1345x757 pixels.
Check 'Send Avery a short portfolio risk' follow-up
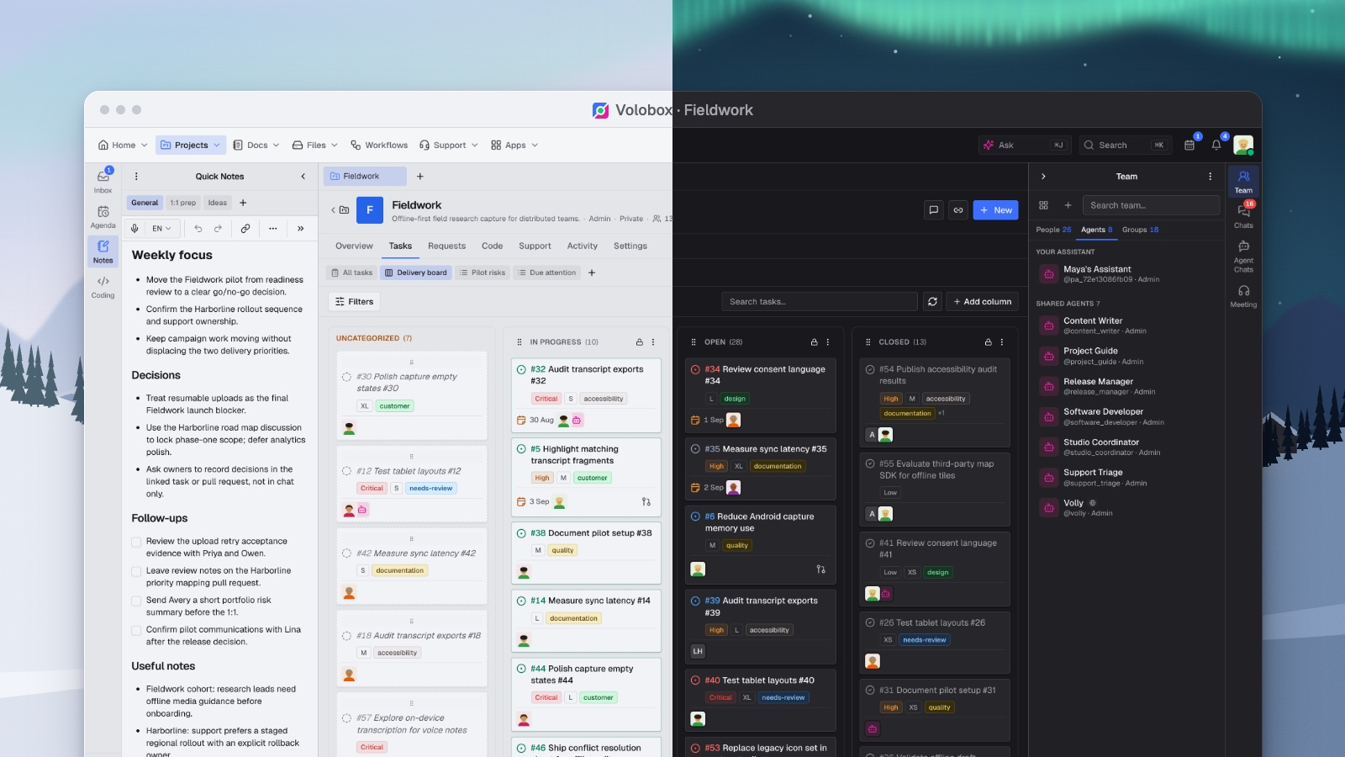coord(136,601)
